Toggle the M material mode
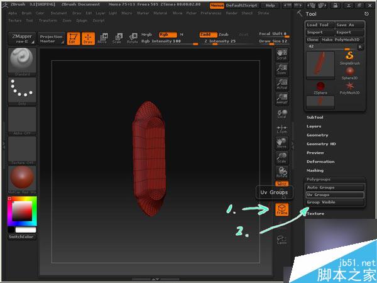This screenshot has height=283, width=377. 182,35
